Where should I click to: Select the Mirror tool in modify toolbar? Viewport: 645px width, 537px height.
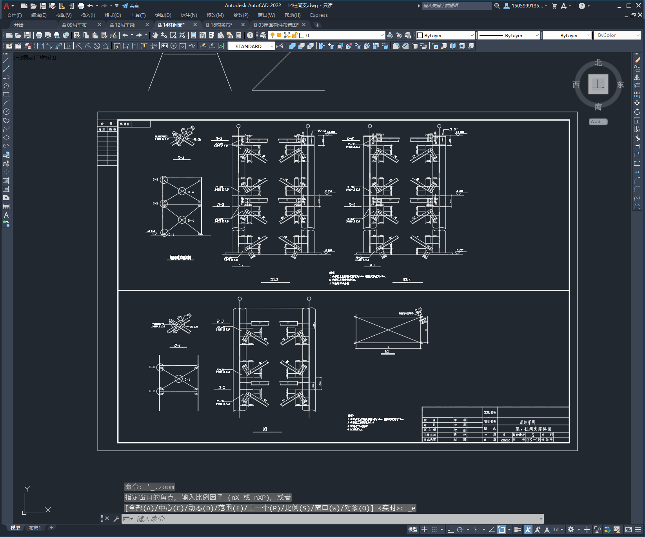pos(637,77)
